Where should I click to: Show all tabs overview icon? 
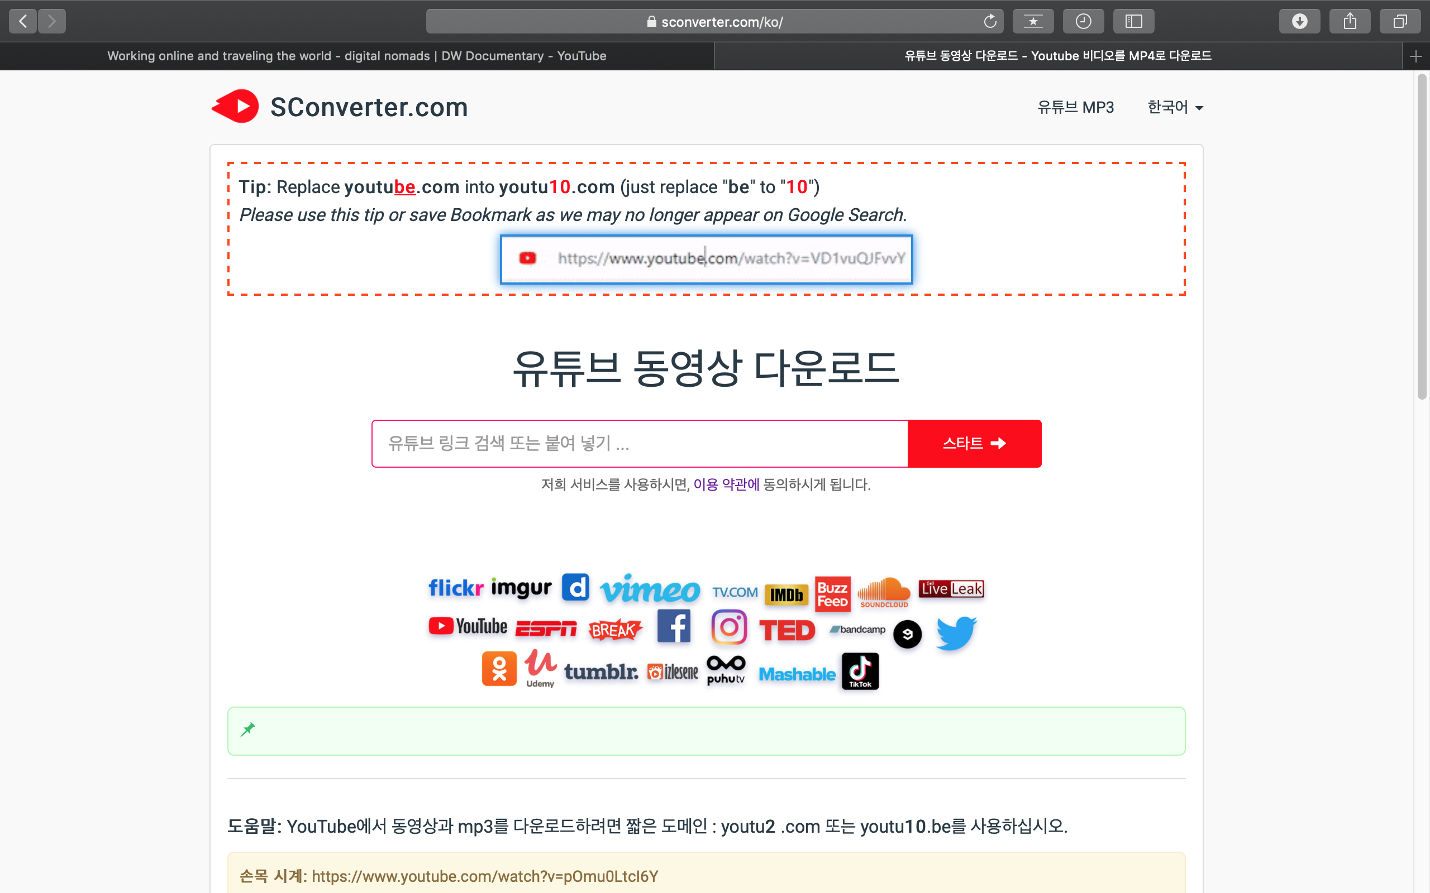coord(1399,22)
